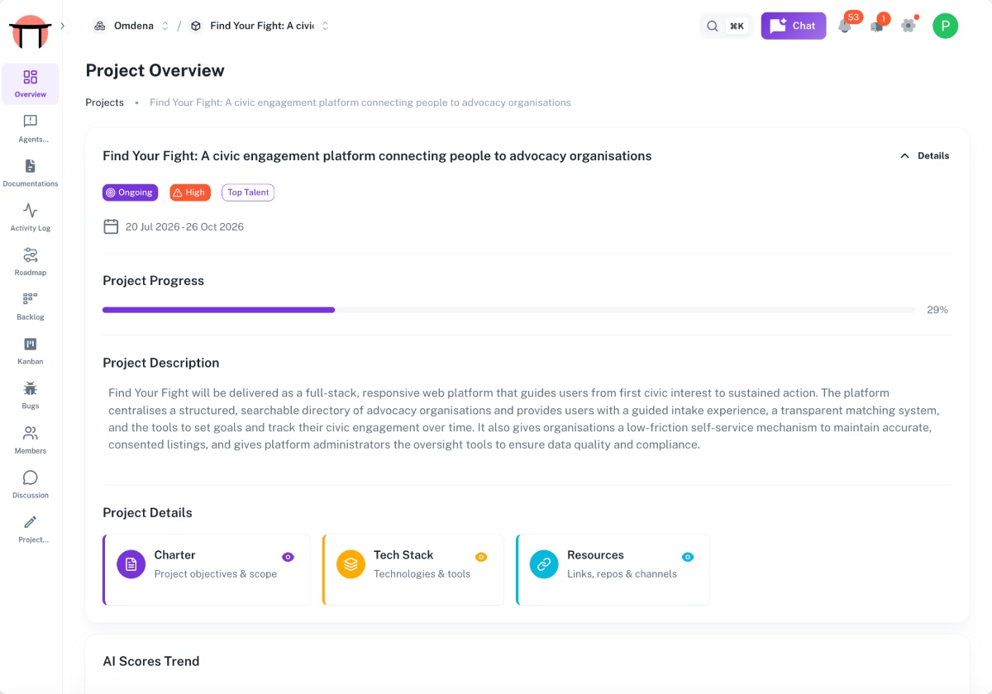Open the Bugs sidebar icon
This screenshot has width=992, height=694.
(x=31, y=388)
